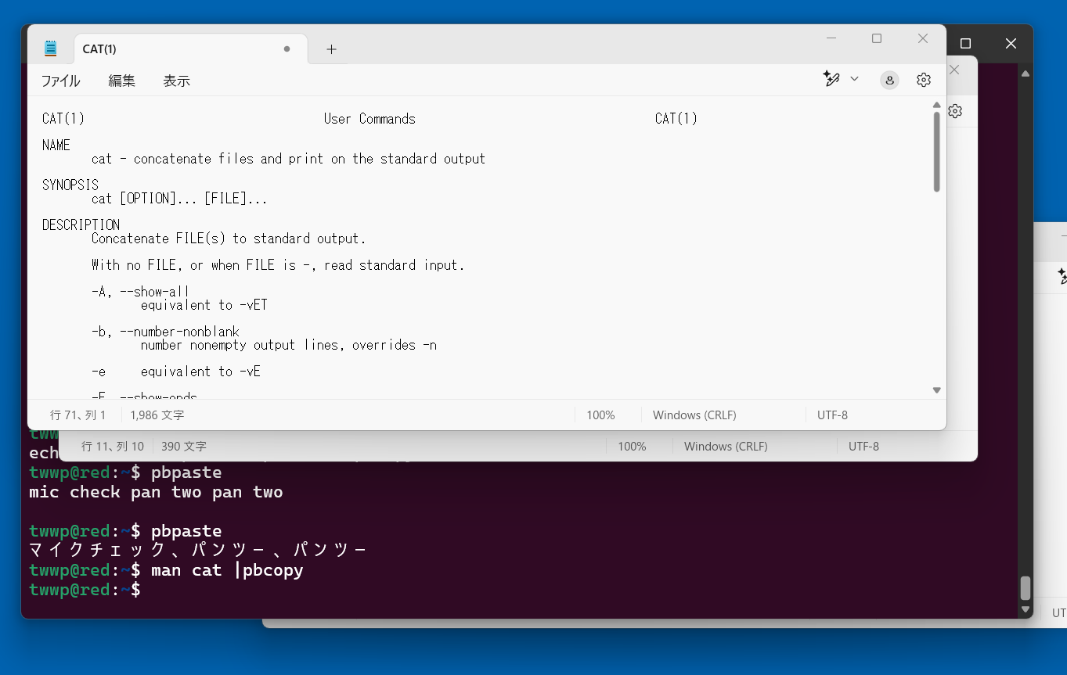This screenshot has width=1067, height=675.
Task: Click the terminal scrollbar up arrow
Action: click(1026, 74)
